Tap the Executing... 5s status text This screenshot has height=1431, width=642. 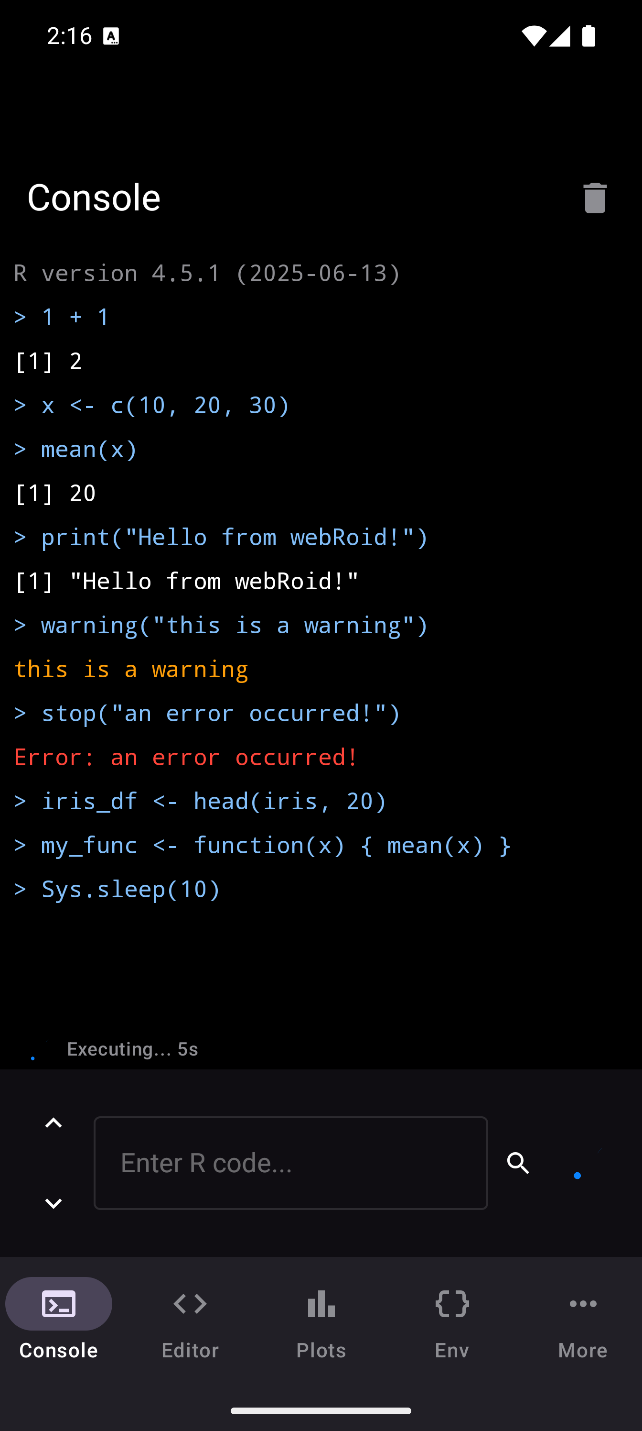[132, 1049]
